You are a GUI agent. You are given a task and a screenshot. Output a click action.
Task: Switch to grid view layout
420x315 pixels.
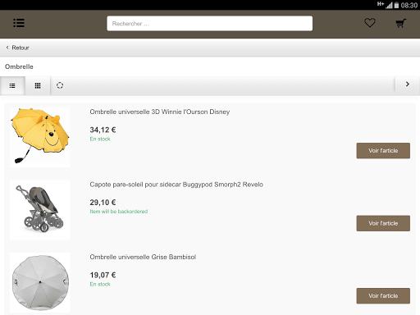[x=38, y=86]
